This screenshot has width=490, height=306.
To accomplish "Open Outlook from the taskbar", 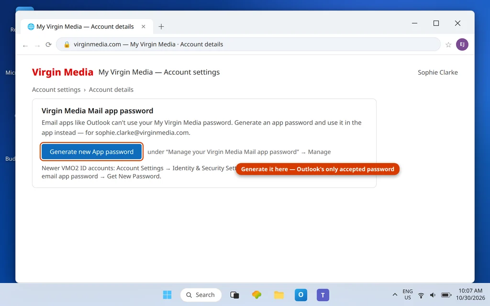I will click(301, 295).
